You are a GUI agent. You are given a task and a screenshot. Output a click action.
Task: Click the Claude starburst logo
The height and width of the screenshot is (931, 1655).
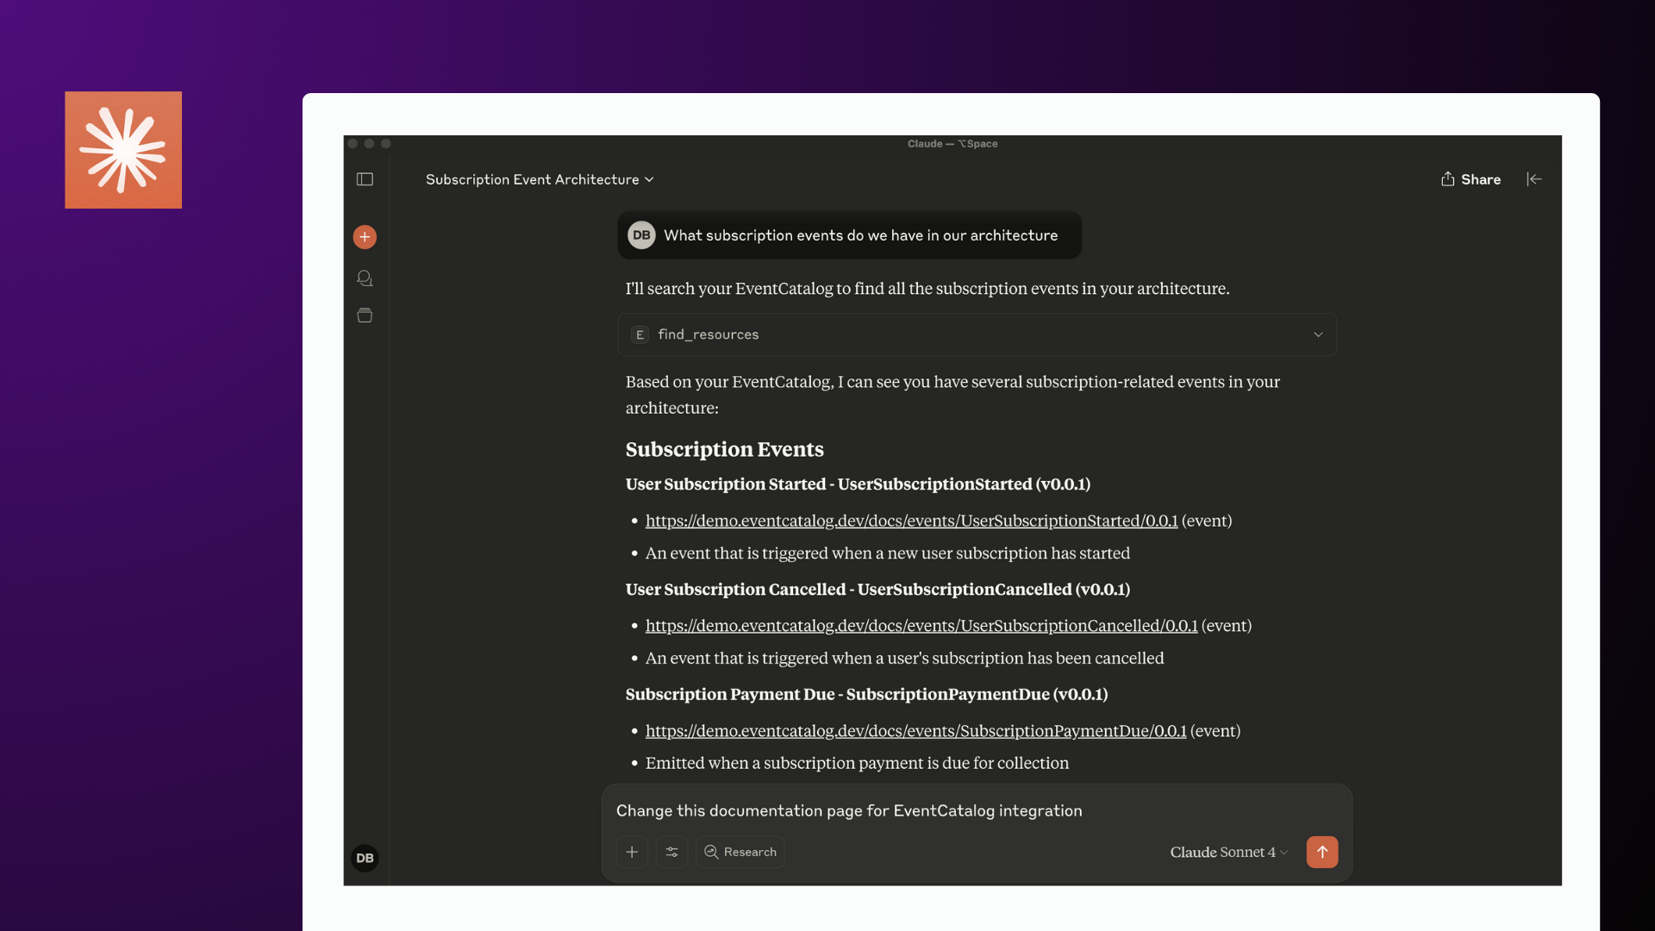[123, 150]
